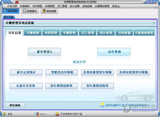Click the lightbulb F8 tip icon
Image resolution: width=160 pixels, height=117 pixels.
click(x=102, y=105)
